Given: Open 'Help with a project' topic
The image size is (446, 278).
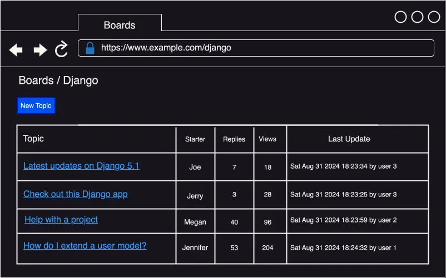Looking at the screenshot, I should (x=61, y=220).
